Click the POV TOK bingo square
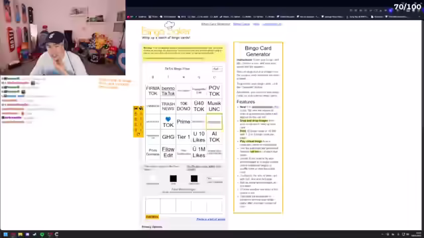Image resolution: width=424 pixels, height=238 pixels. [x=214, y=91]
